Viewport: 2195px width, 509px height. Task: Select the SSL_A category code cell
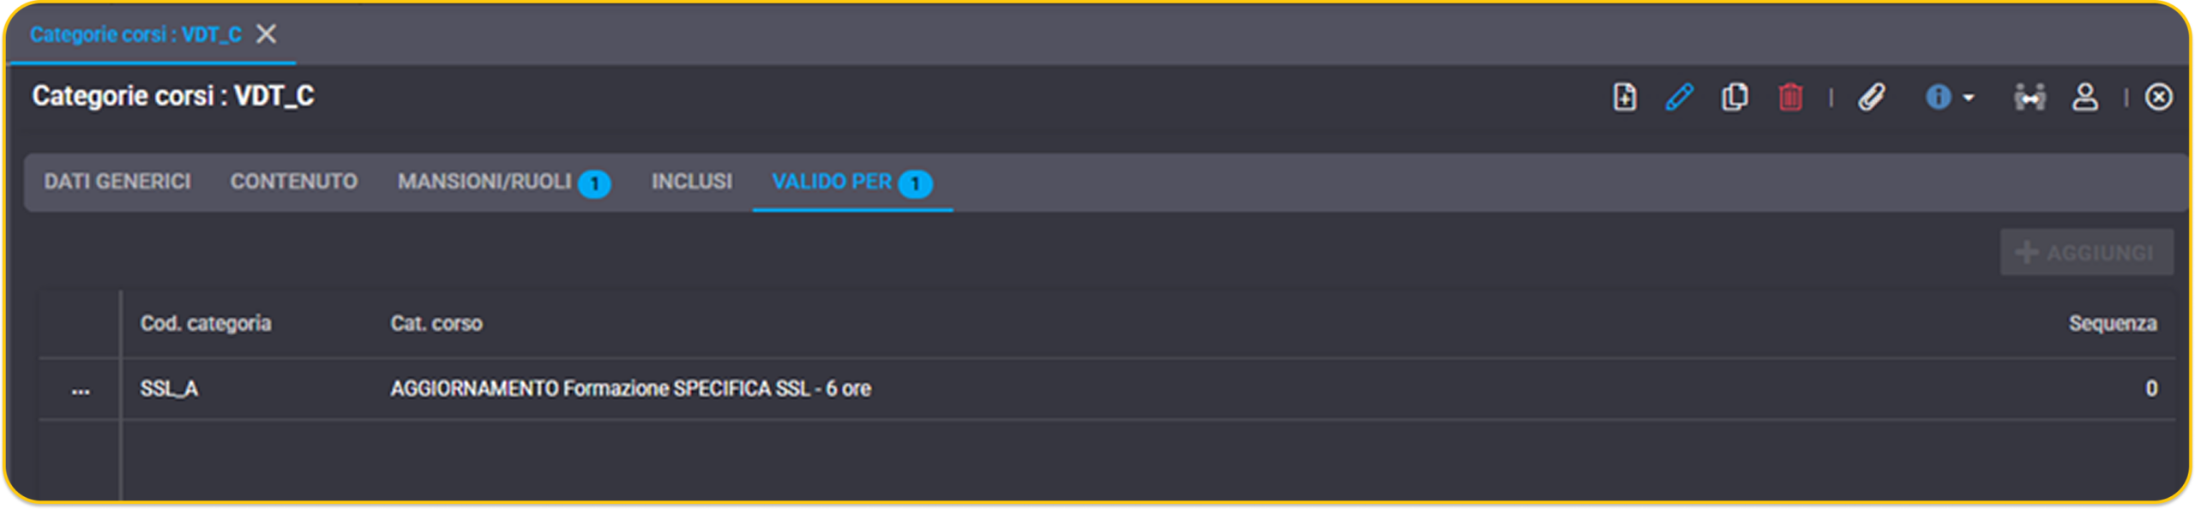pyautogui.click(x=169, y=389)
